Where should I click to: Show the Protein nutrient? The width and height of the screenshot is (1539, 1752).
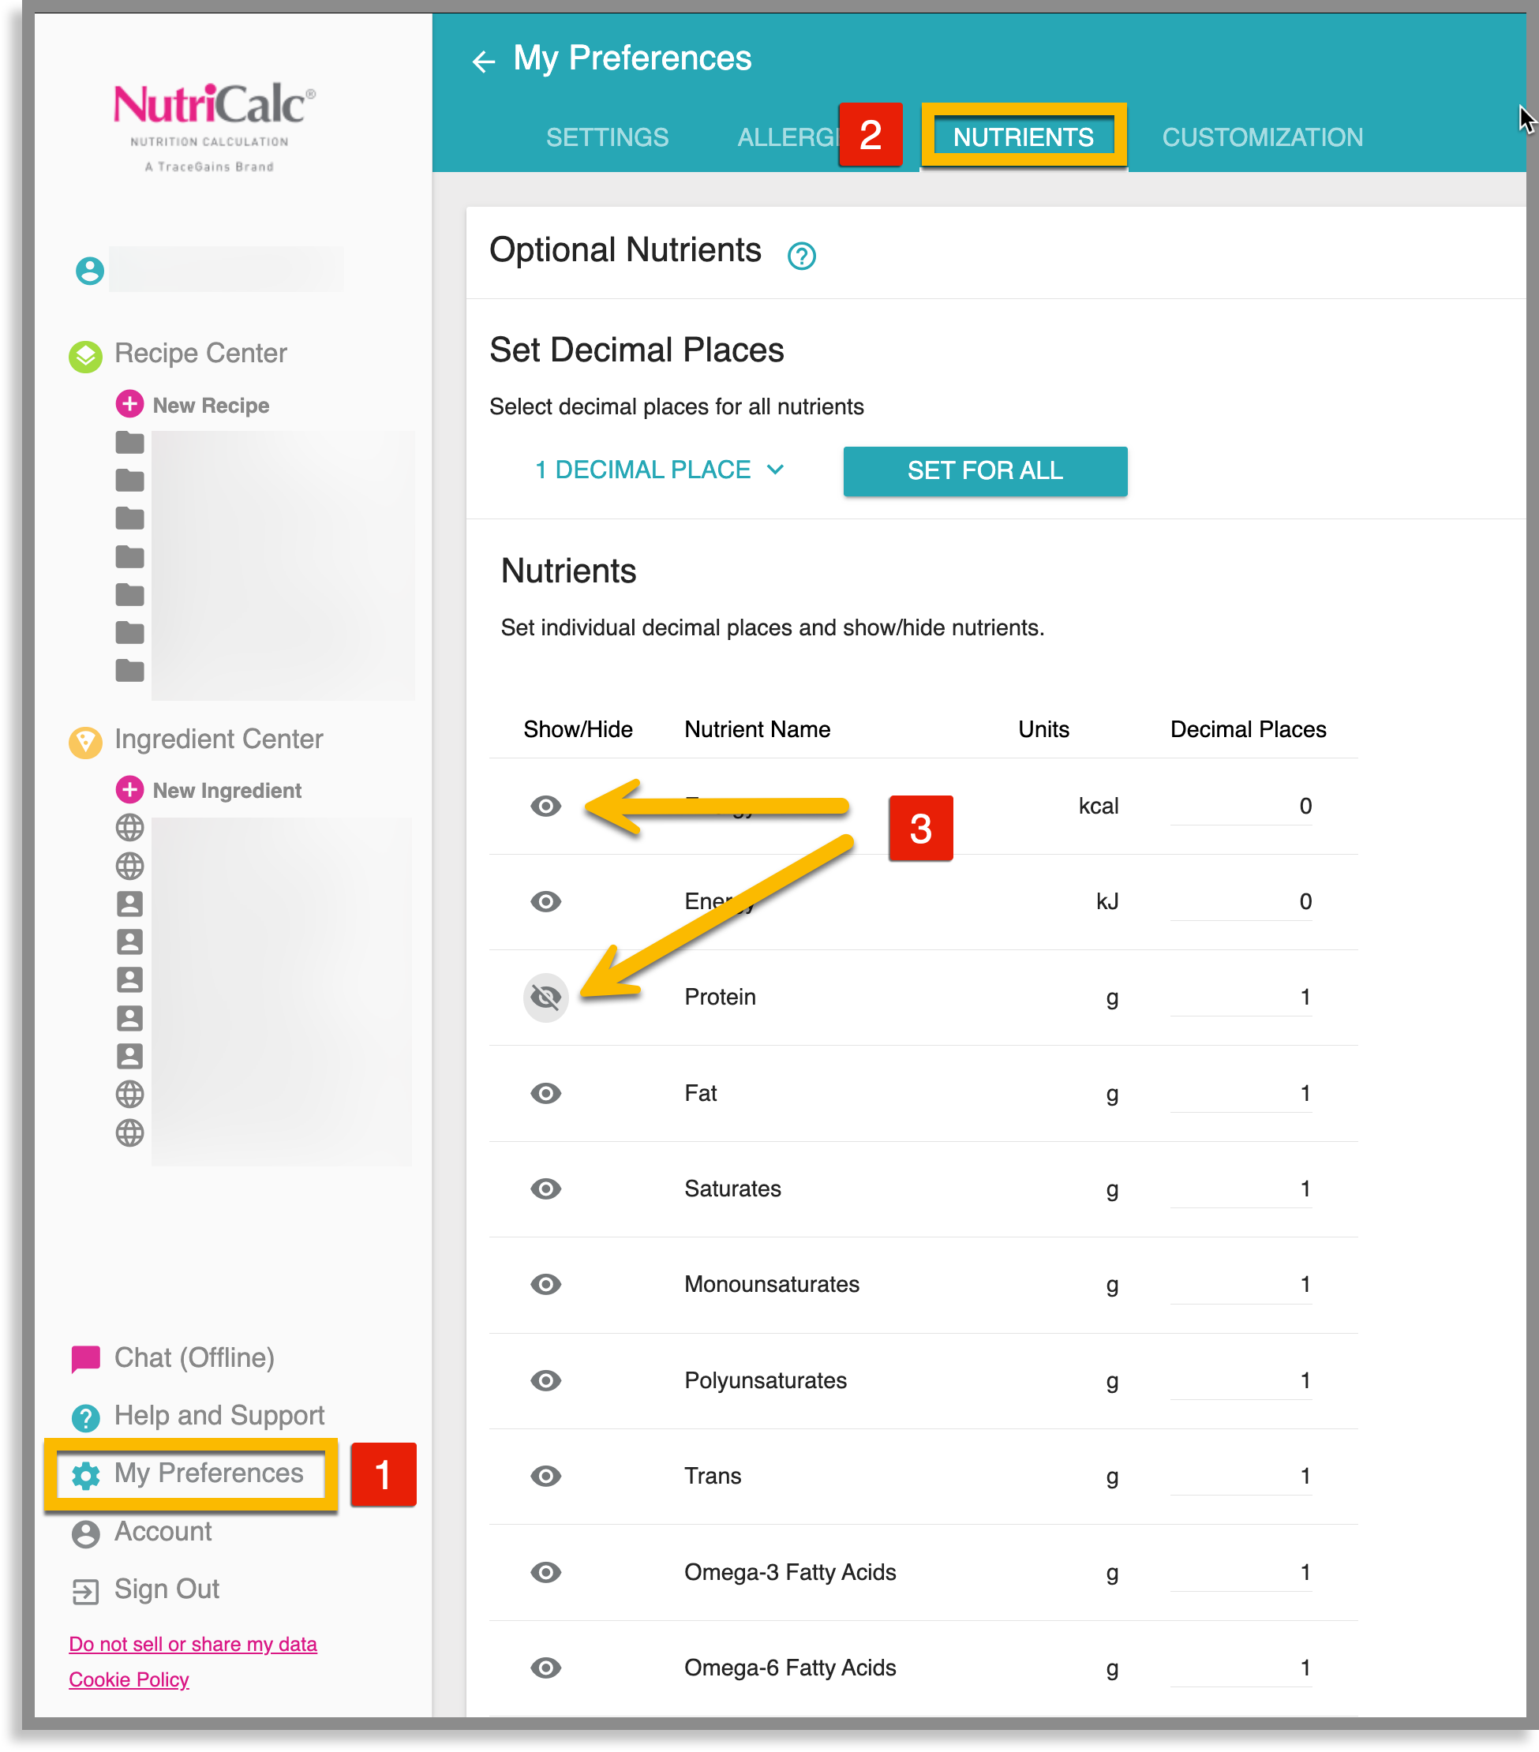click(x=545, y=997)
